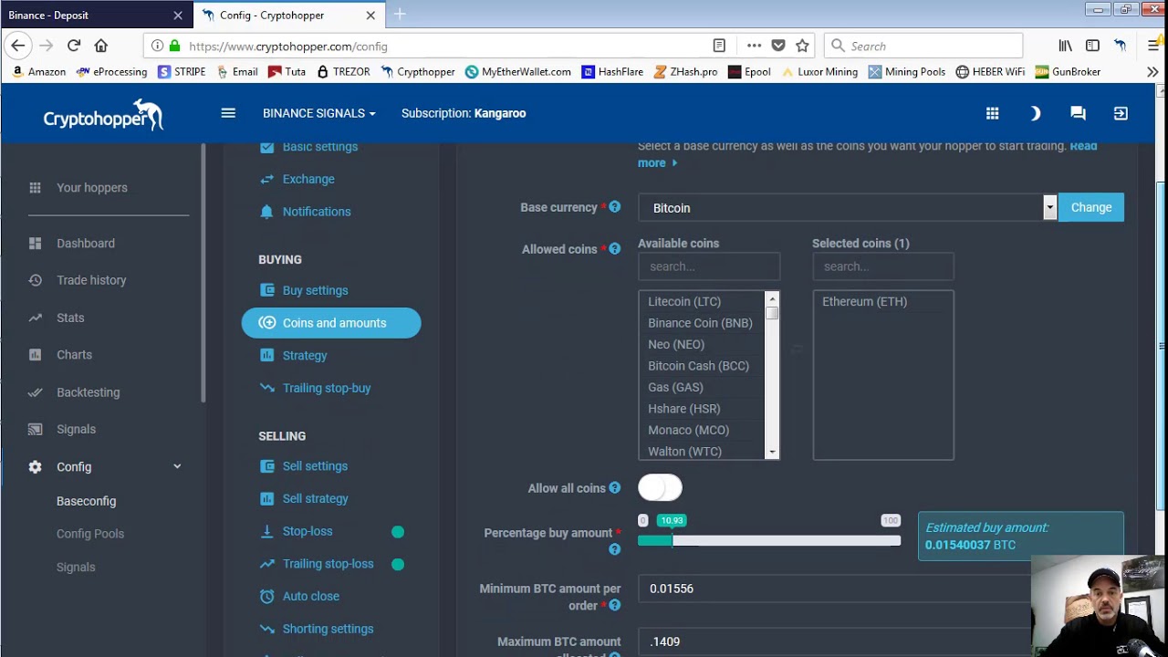This screenshot has width=1168, height=657.
Task: Click the Percentage buy amount help icon
Action: point(614,549)
